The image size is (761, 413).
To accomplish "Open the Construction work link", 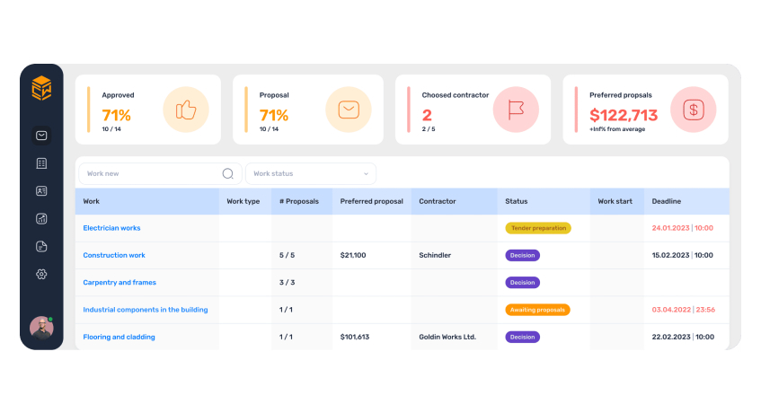I will [x=114, y=255].
